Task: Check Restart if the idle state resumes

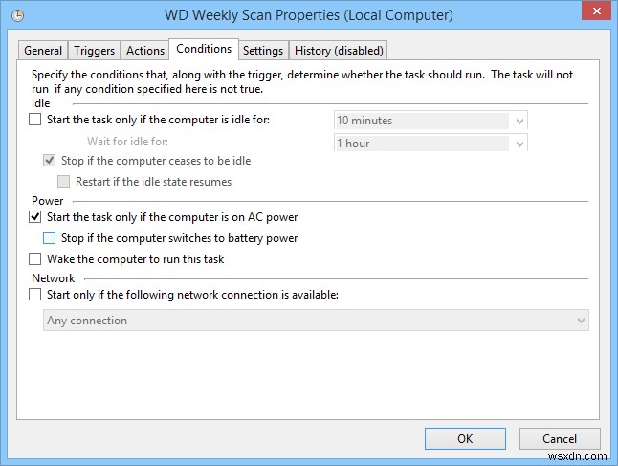Action: click(63, 182)
